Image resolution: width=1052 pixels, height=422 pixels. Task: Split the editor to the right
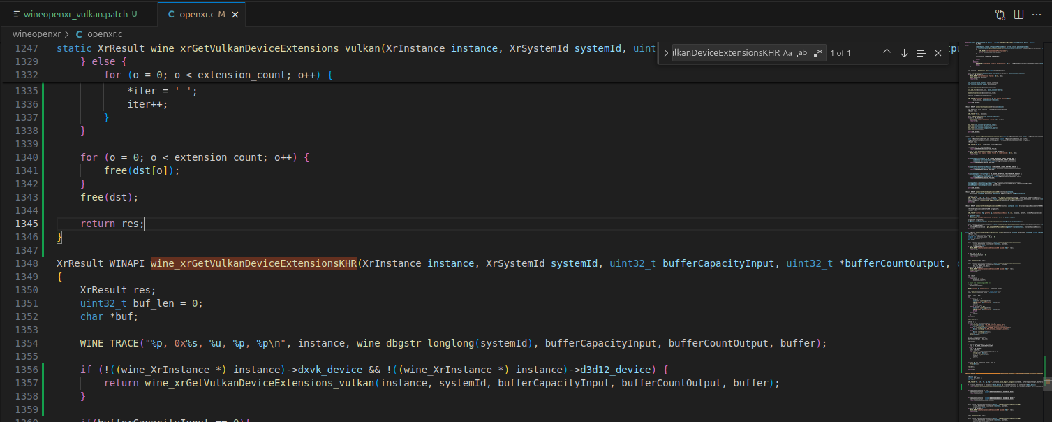pyautogui.click(x=1018, y=14)
